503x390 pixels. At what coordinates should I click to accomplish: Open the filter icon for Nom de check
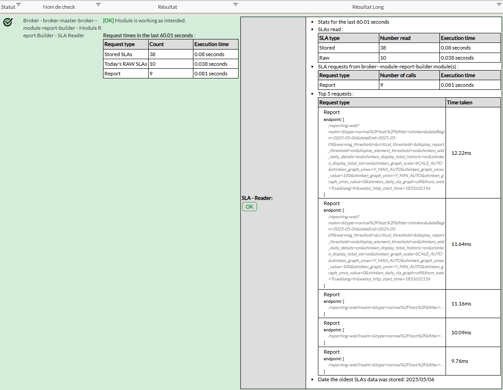[98, 4]
